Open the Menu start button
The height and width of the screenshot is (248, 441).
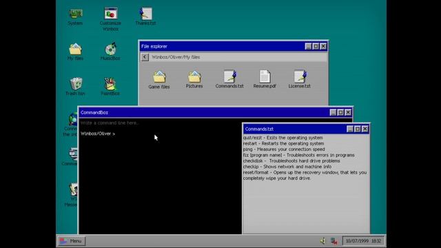pyautogui.click(x=72, y=241)
